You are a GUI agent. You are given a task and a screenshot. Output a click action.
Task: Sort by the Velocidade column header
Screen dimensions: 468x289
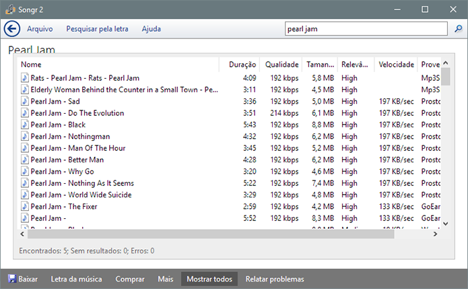396,65
